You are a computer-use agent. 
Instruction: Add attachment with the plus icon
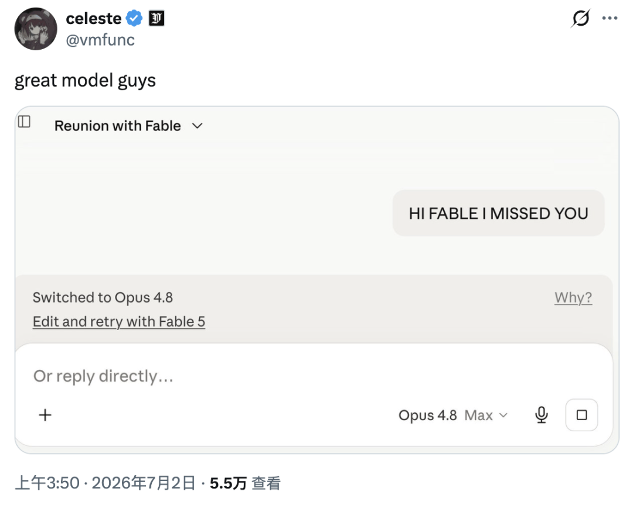pos(45,415)
